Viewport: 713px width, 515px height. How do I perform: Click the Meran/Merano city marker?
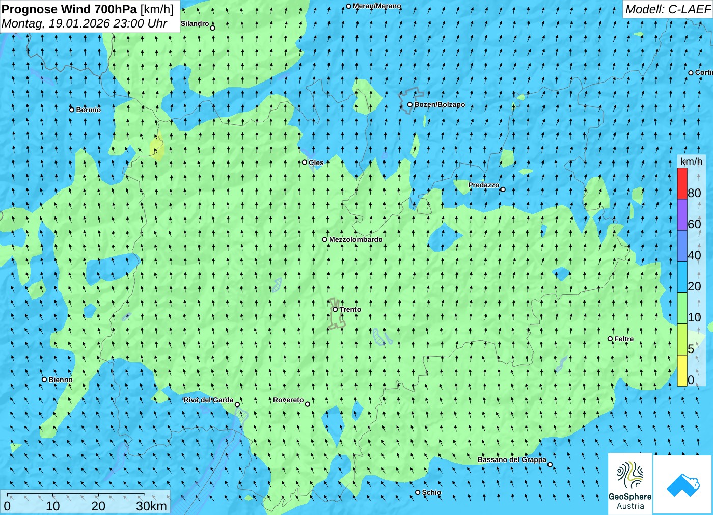tap(349, 6)
